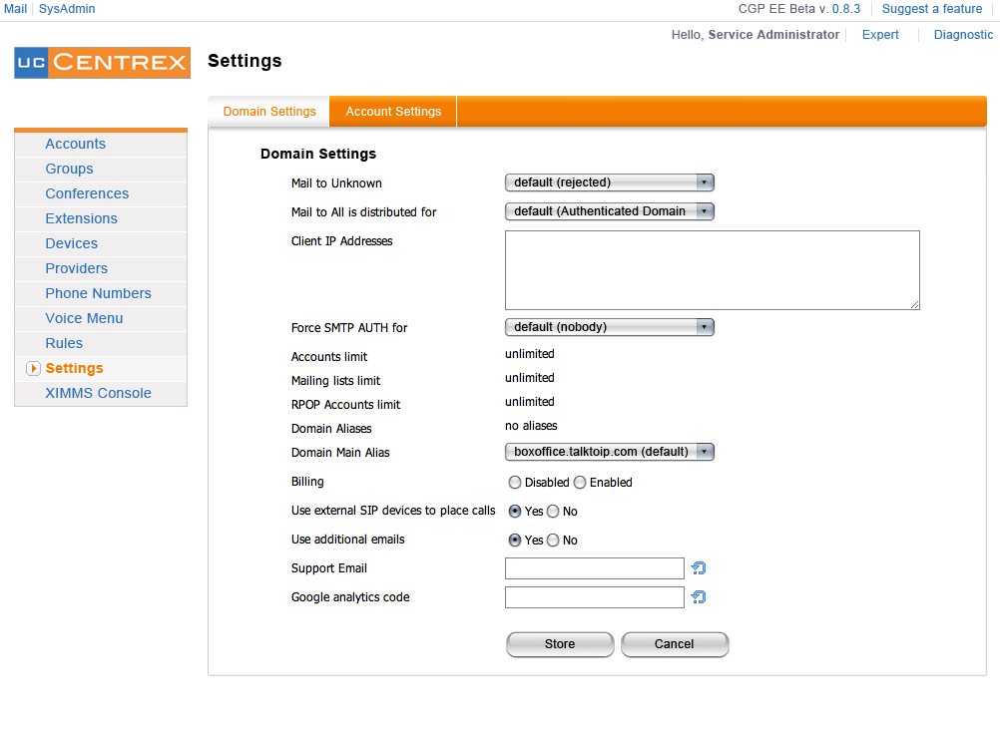Open Mail to All distribution dropdown

610,211
